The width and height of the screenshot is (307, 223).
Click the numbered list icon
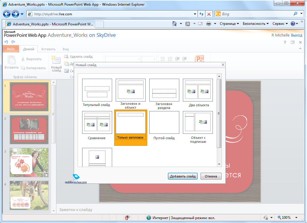tap(170, 59)
